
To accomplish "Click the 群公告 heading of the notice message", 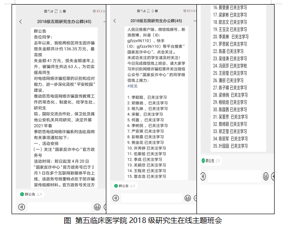I will pos(40,31).
